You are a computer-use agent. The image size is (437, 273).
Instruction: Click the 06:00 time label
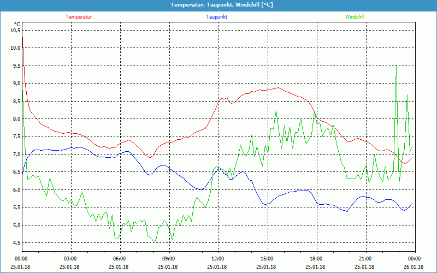point(120,259)
